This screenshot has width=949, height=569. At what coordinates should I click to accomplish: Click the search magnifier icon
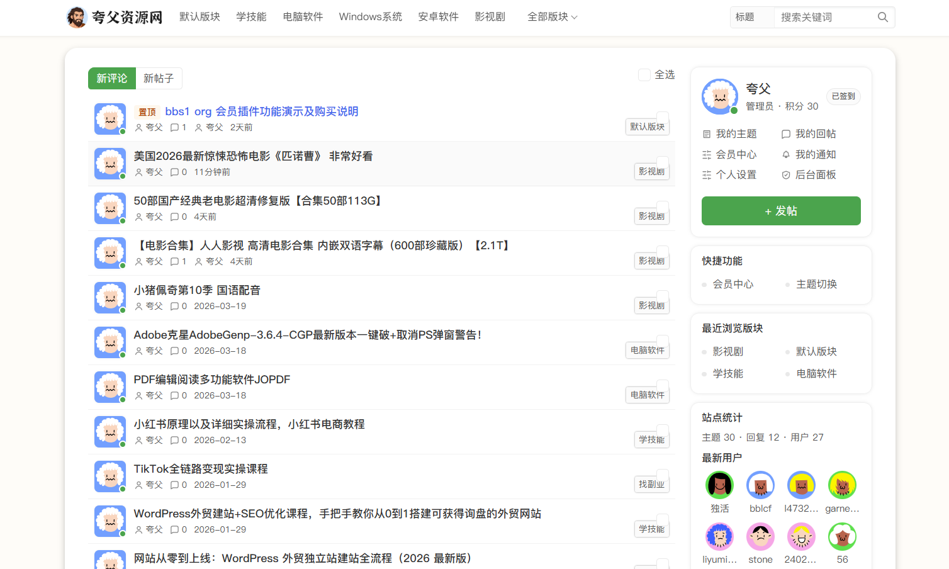(x=883, y=17)
